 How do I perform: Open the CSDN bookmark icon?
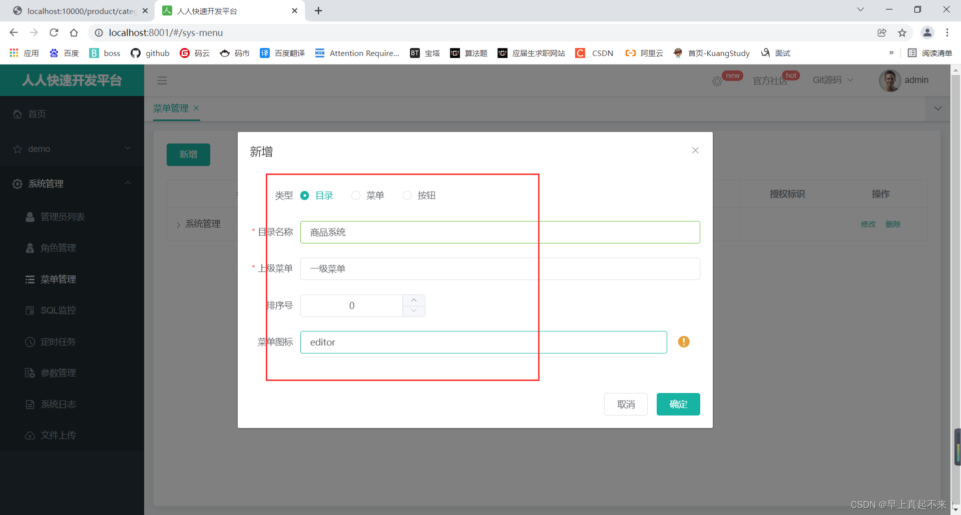[580, 53]
